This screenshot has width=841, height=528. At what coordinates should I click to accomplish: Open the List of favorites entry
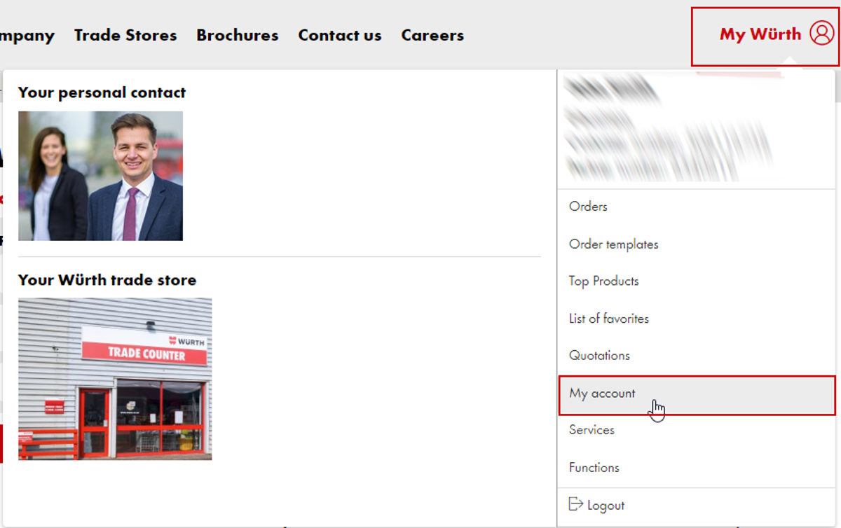[608, 319]
